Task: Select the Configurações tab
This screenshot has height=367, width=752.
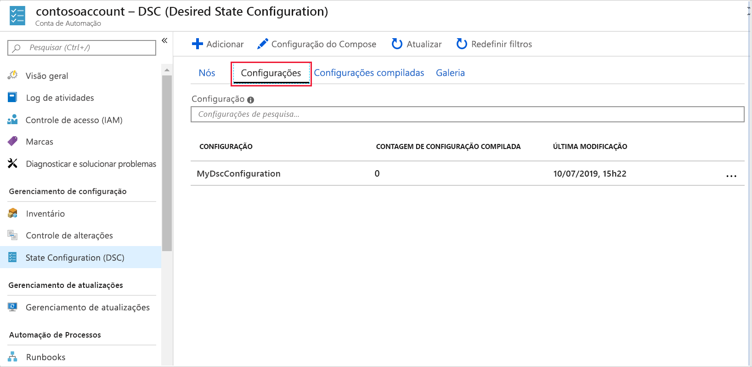Action: click(271, 73)
